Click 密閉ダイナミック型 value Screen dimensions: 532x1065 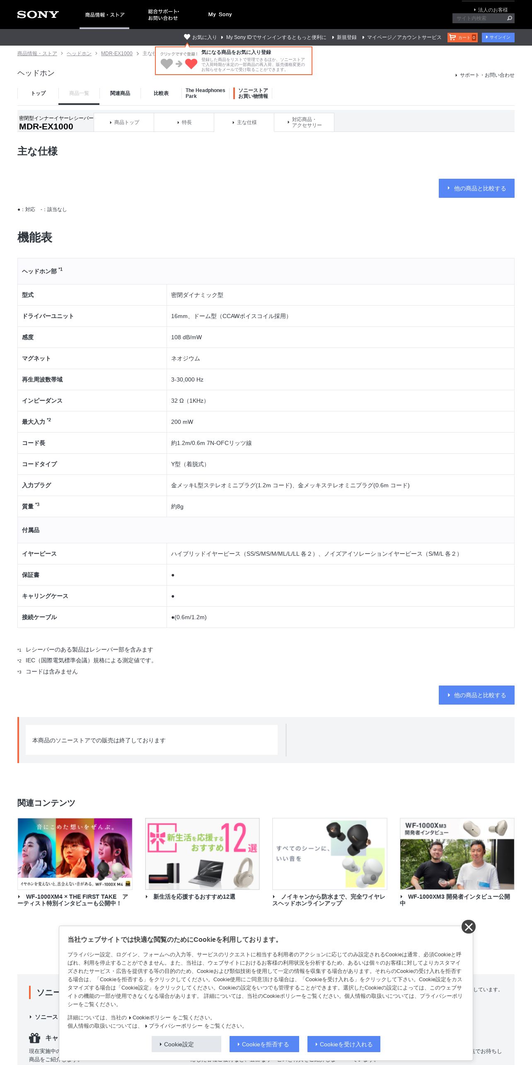[197, 295]
